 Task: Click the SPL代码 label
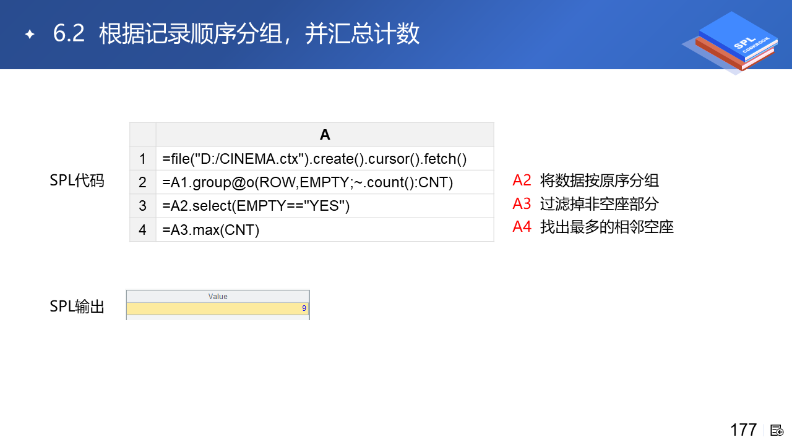pyautogui.click(x=77, y=180)
